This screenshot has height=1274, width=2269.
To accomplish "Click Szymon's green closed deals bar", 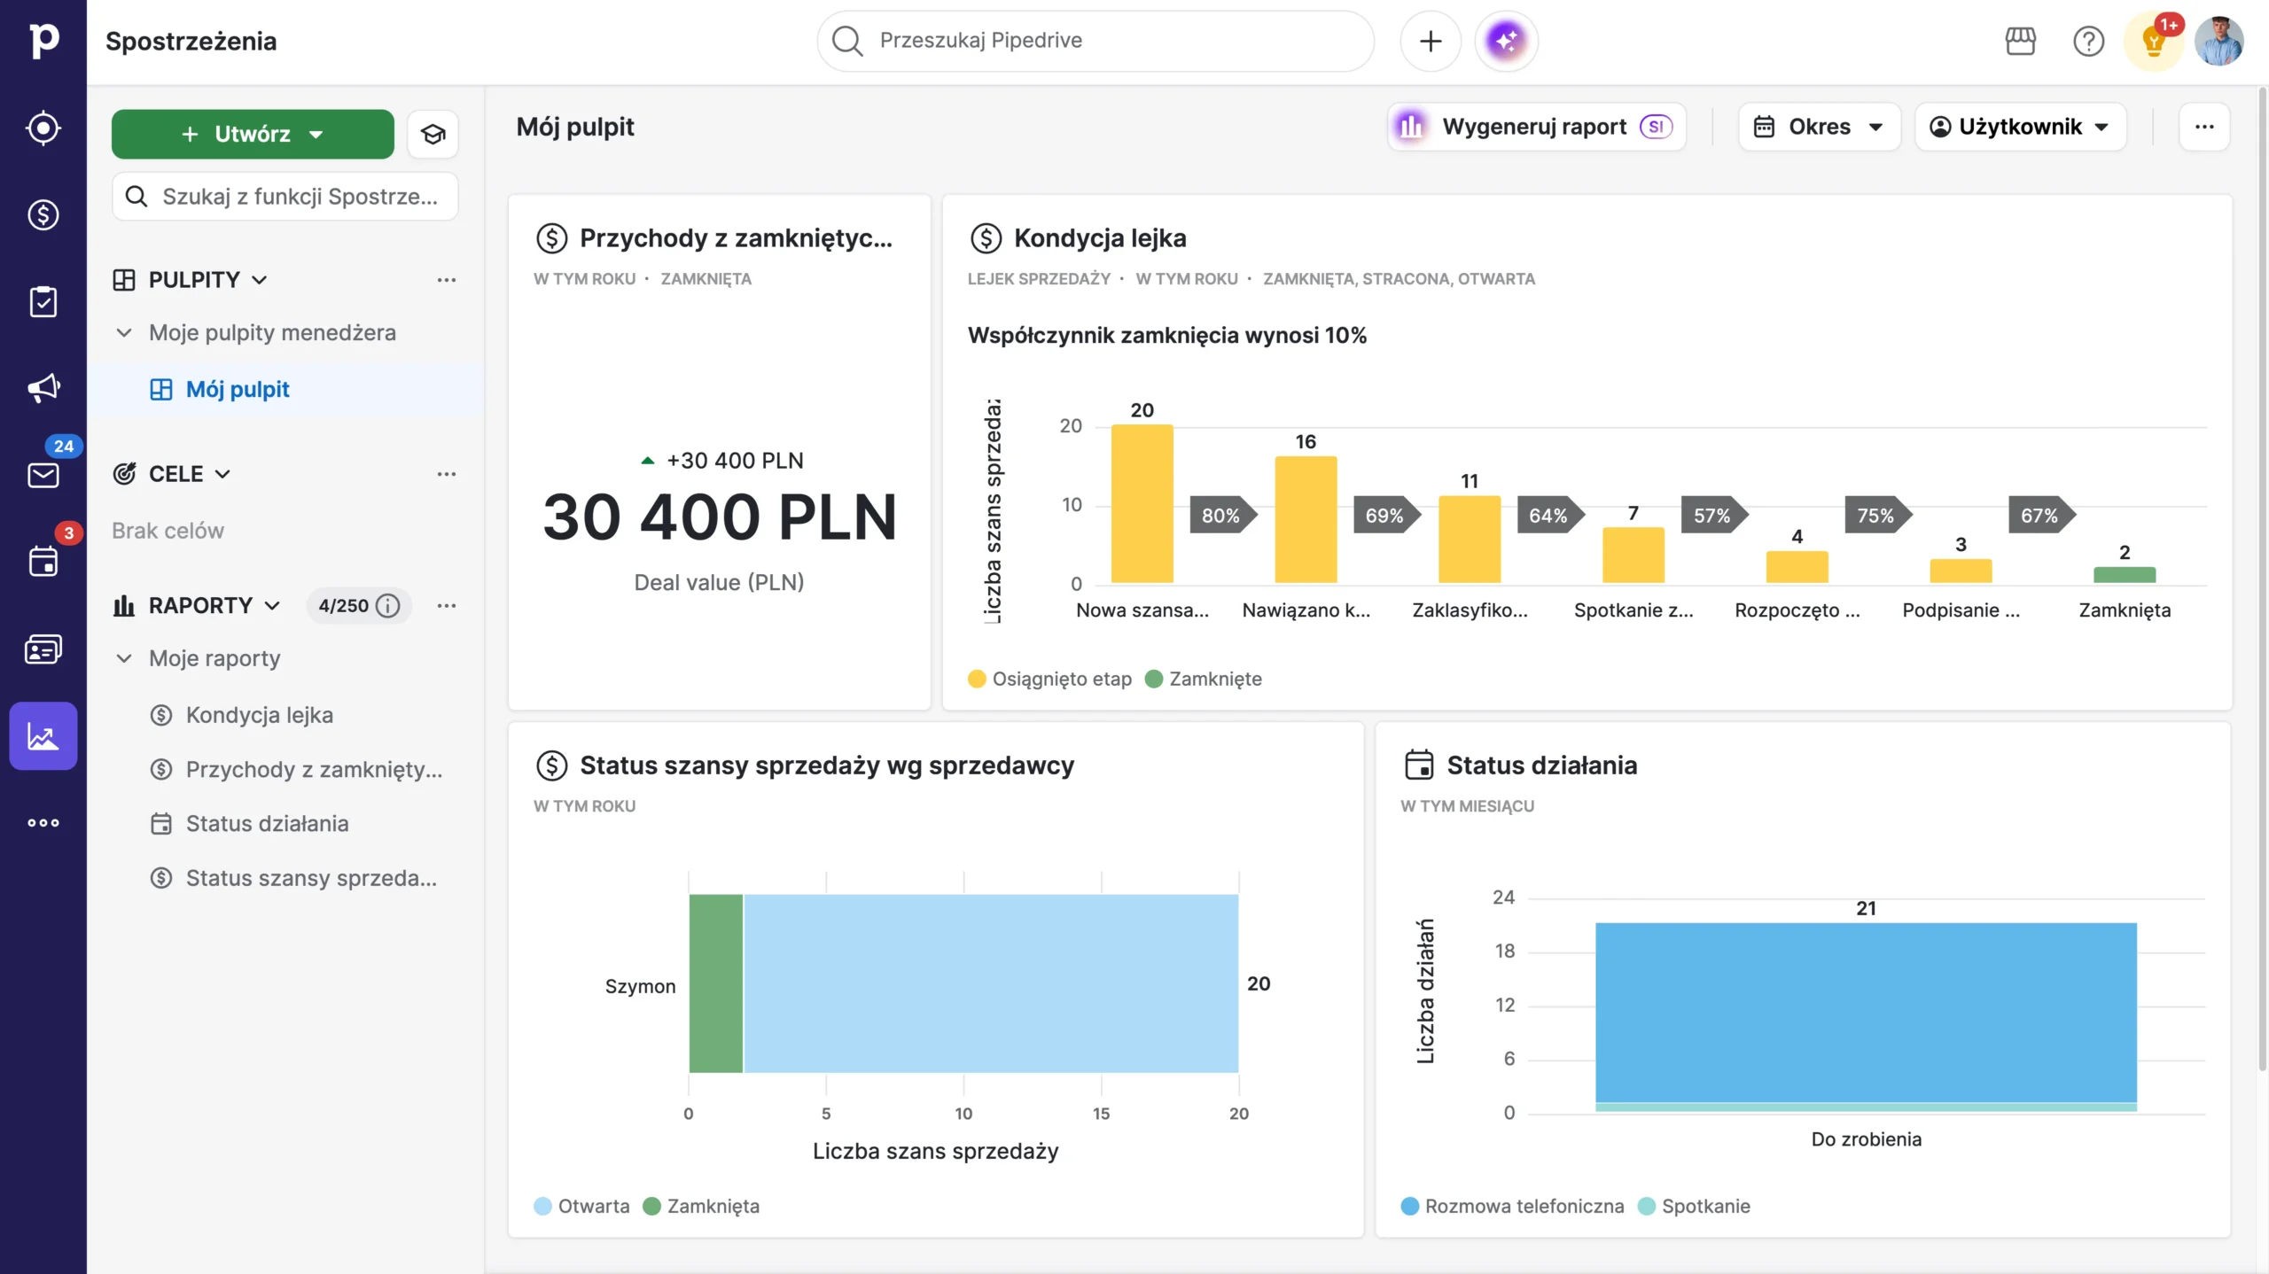I will click(x=716, y=983).
